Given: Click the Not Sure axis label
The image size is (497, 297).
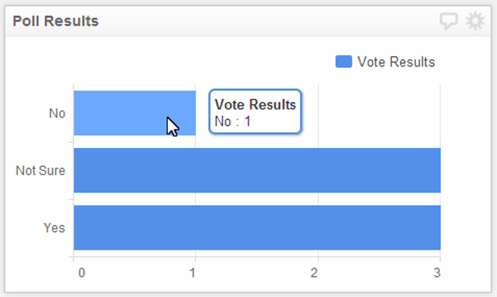Looking at the screenshot, I should [40, 170].
